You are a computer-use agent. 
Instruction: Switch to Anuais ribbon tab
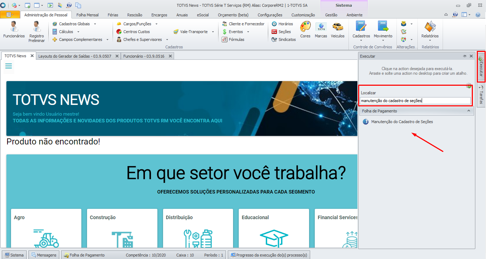[x=182, y=15]
